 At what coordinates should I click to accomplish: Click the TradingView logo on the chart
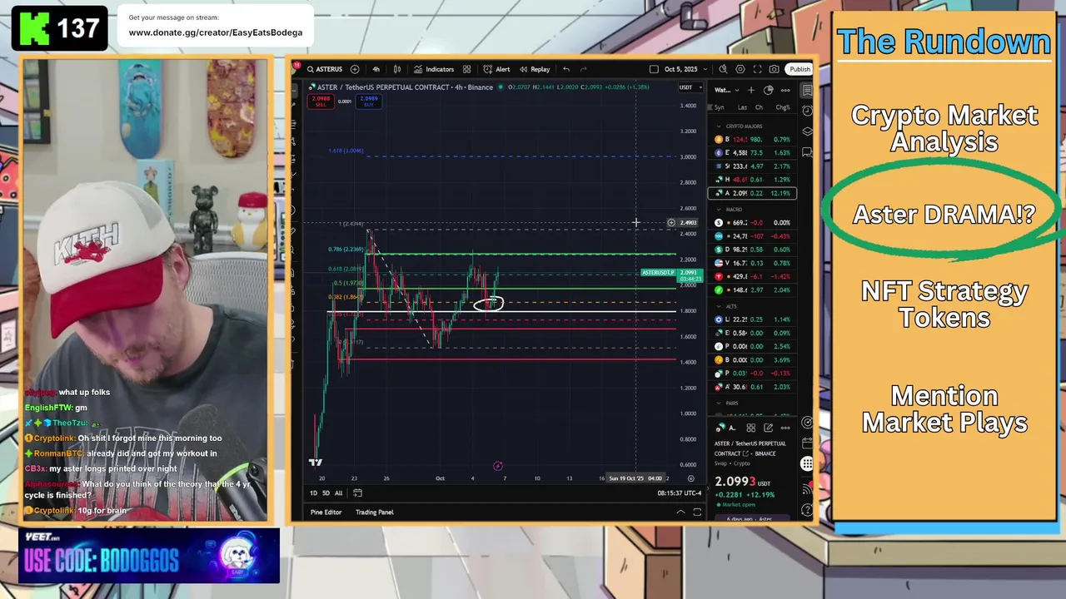(x=316, y=463)
